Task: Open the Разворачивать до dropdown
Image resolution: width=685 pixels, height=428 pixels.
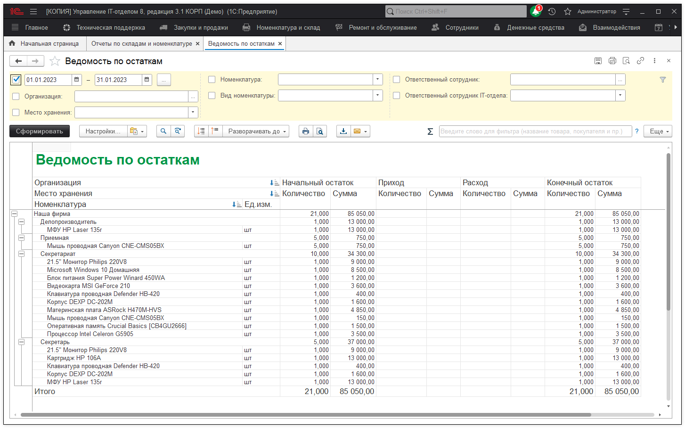Action: click(x=257, y=132)
